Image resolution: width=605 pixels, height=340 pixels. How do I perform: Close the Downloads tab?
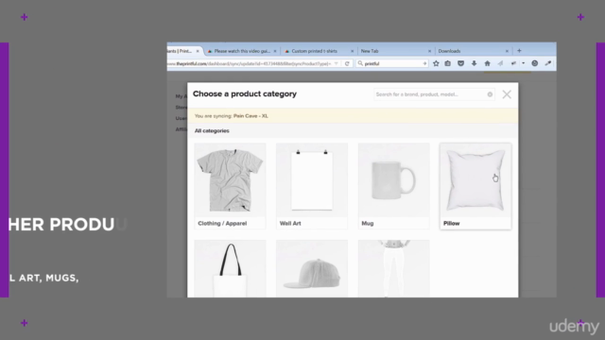507,51
